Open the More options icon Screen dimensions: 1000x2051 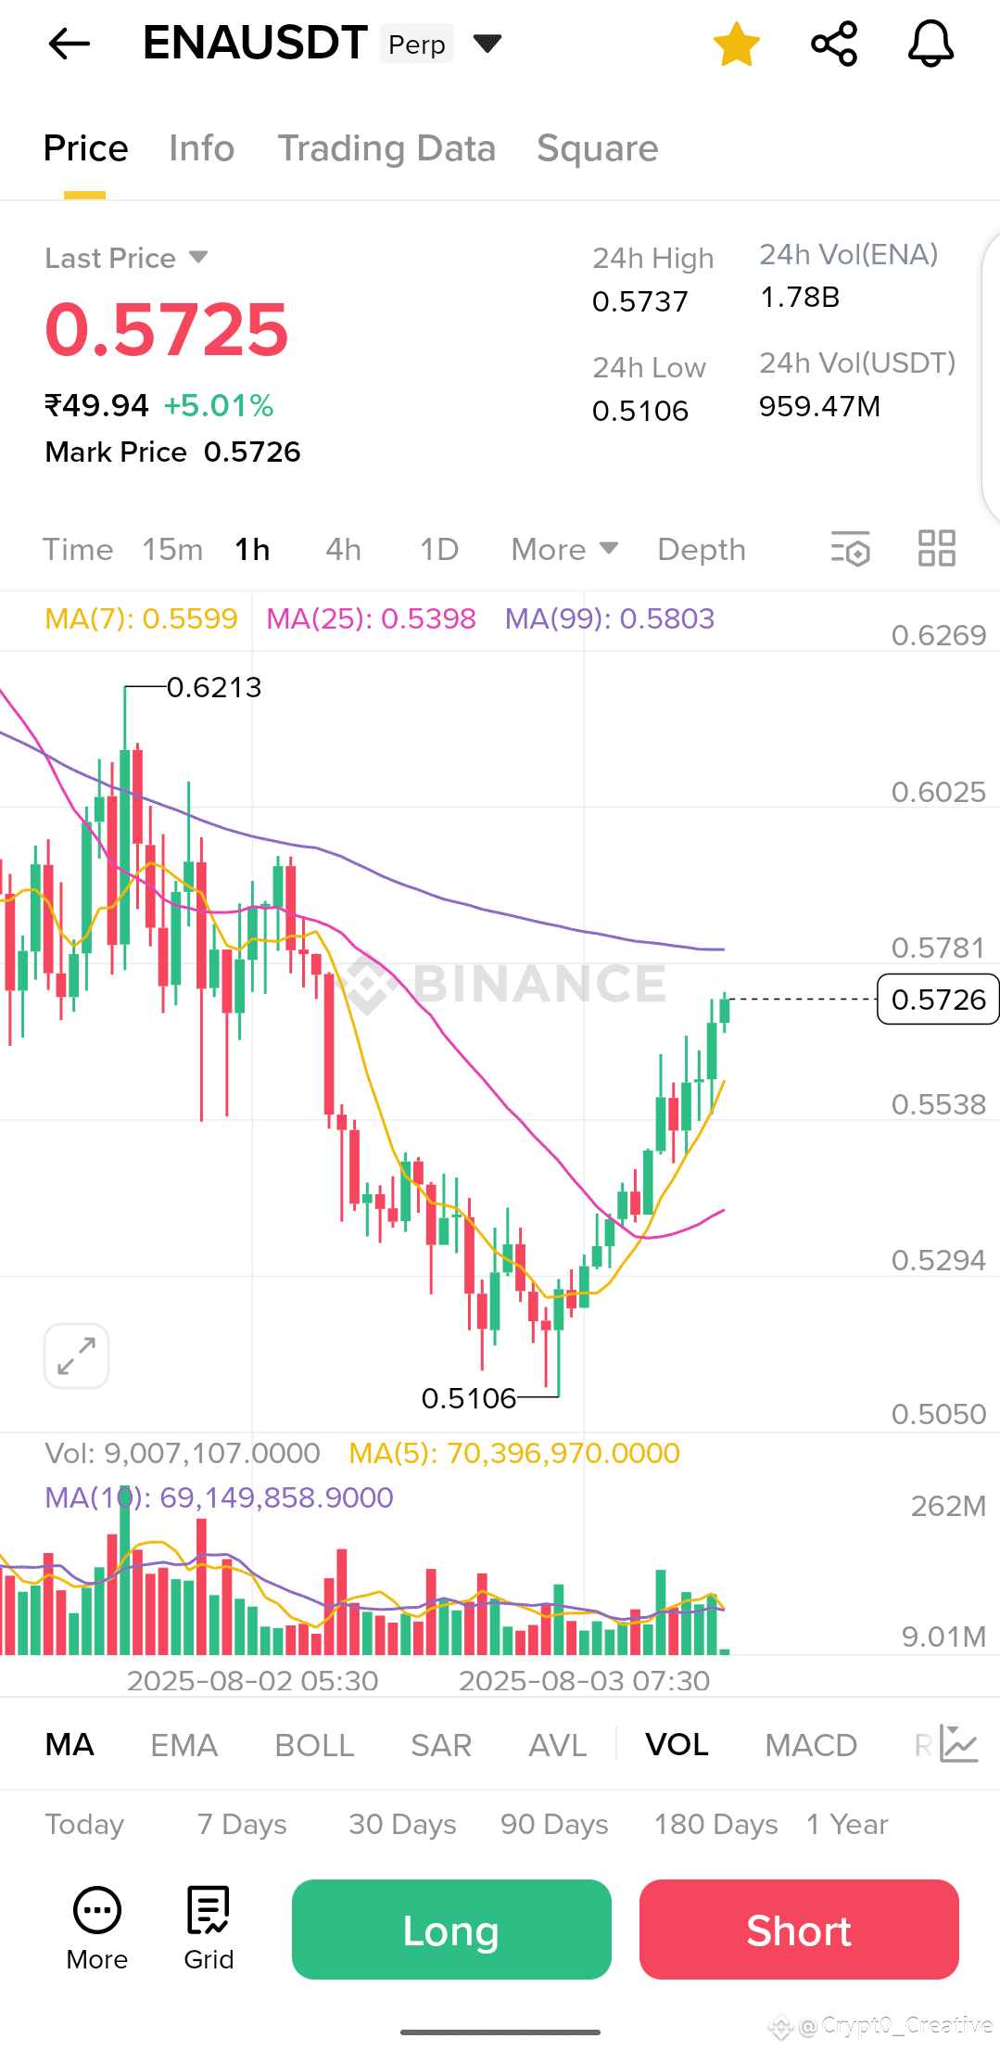[97, 1929]
